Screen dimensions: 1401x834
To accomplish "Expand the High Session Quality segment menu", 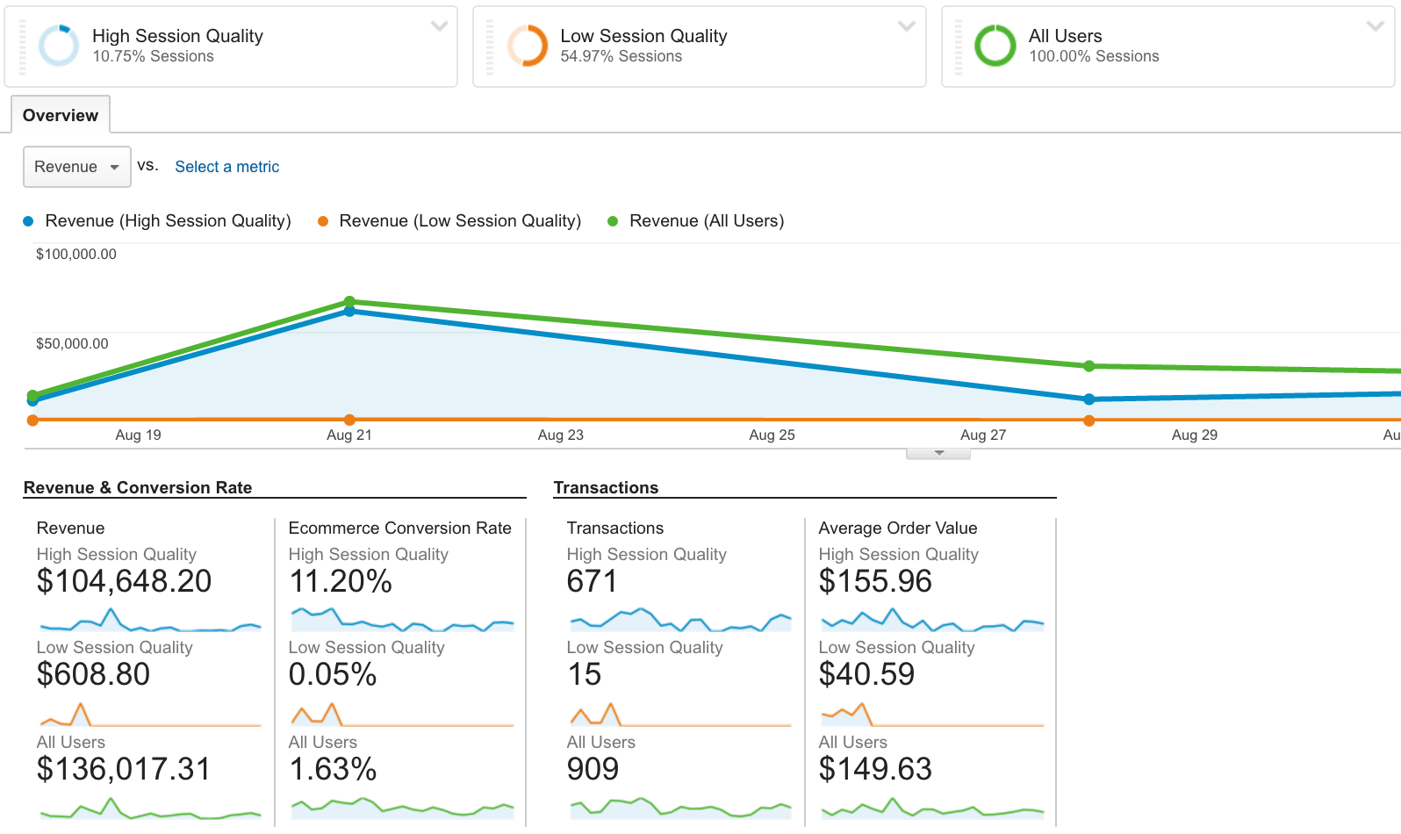I will tap(439, 26).
